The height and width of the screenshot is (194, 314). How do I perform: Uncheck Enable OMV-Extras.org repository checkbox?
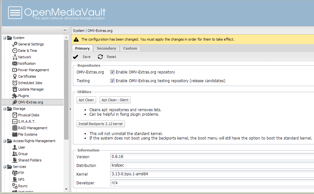pos(112,72)
